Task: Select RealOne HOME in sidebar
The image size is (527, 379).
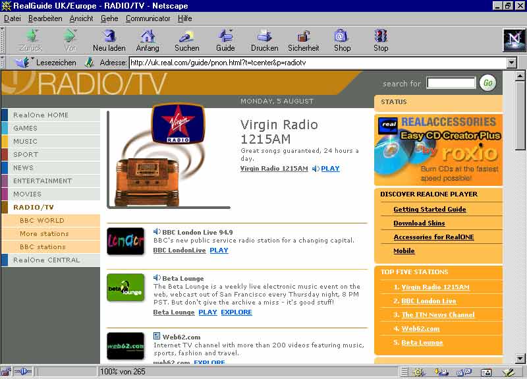Action: coord(51,115)
